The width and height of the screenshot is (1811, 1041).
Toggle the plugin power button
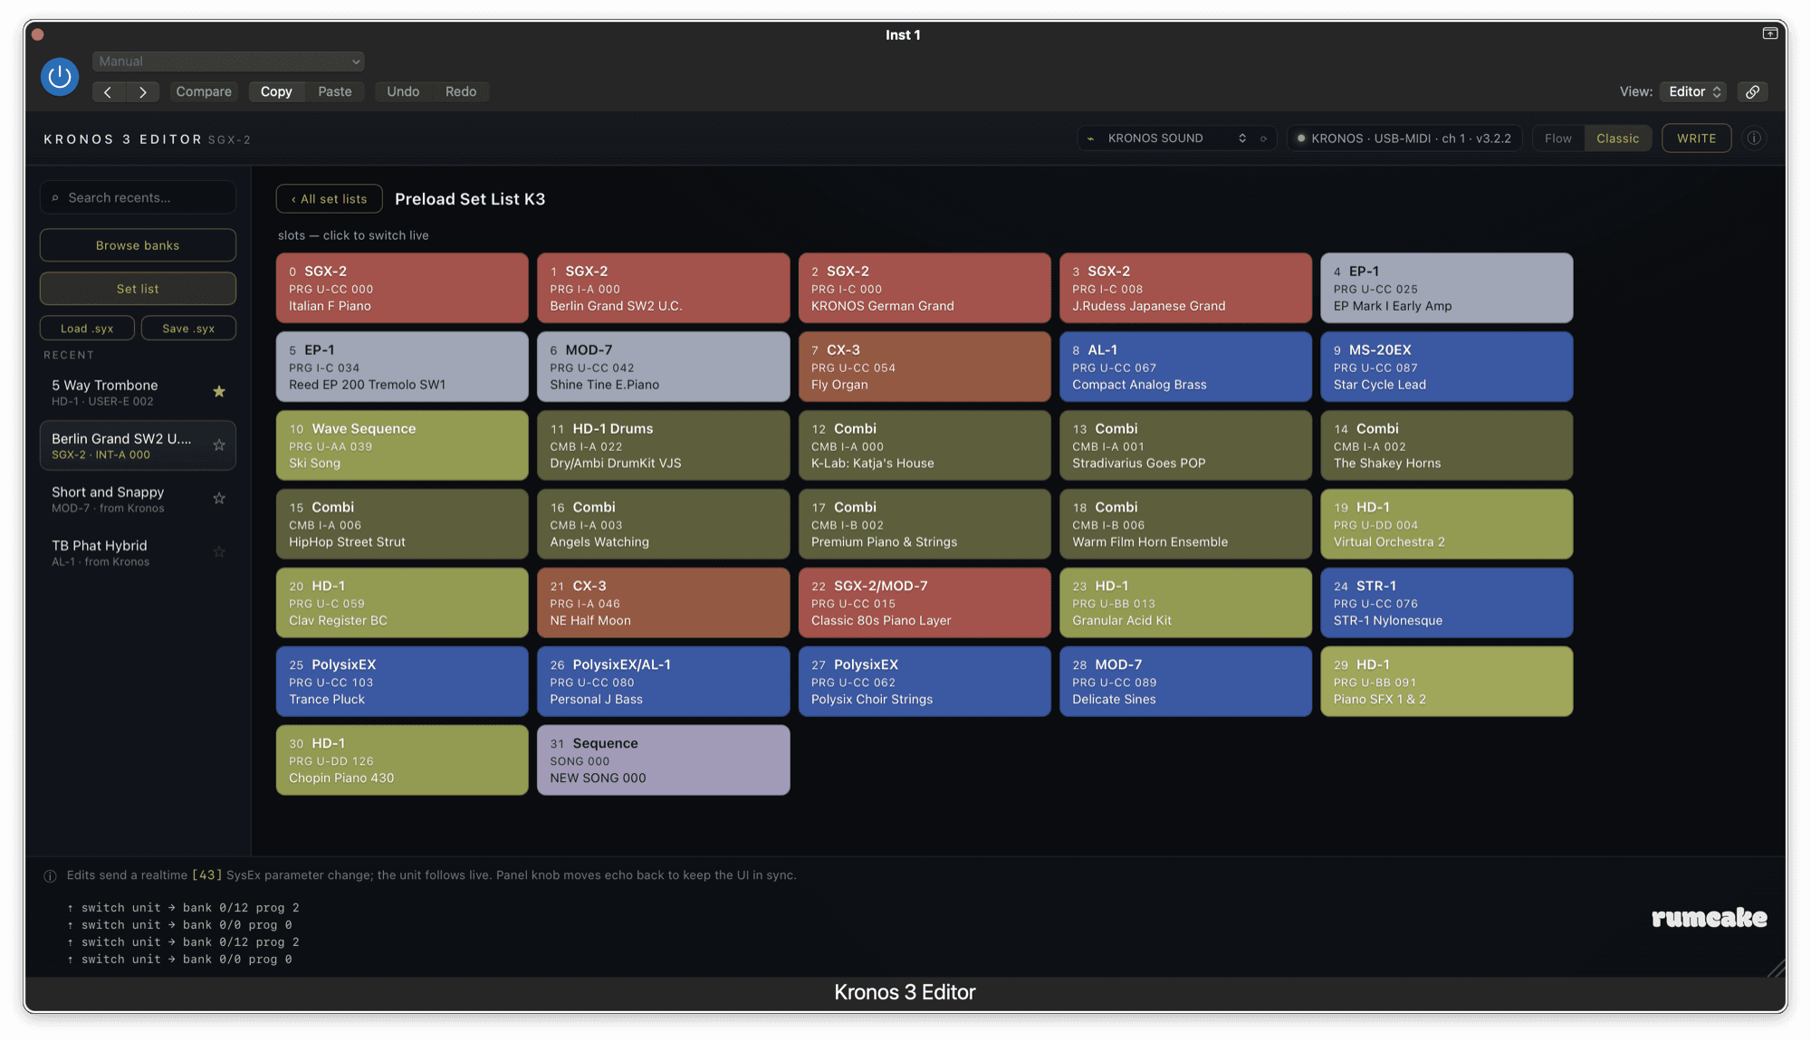click(60, 77)
